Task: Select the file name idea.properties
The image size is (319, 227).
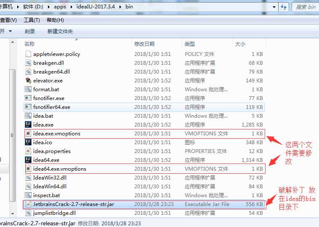Action: [52, 151]
